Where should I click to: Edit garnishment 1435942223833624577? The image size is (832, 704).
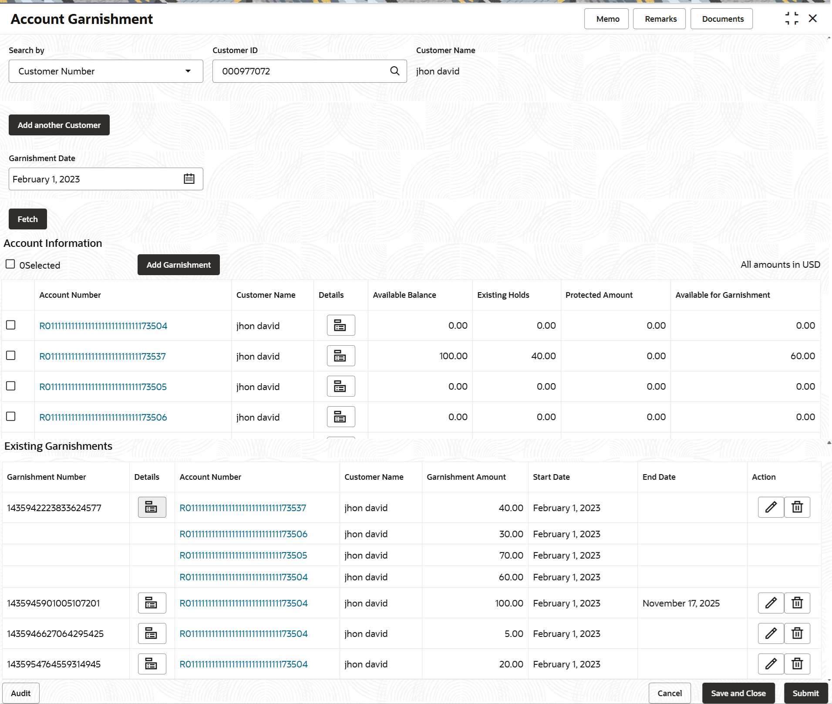point(771,507)
